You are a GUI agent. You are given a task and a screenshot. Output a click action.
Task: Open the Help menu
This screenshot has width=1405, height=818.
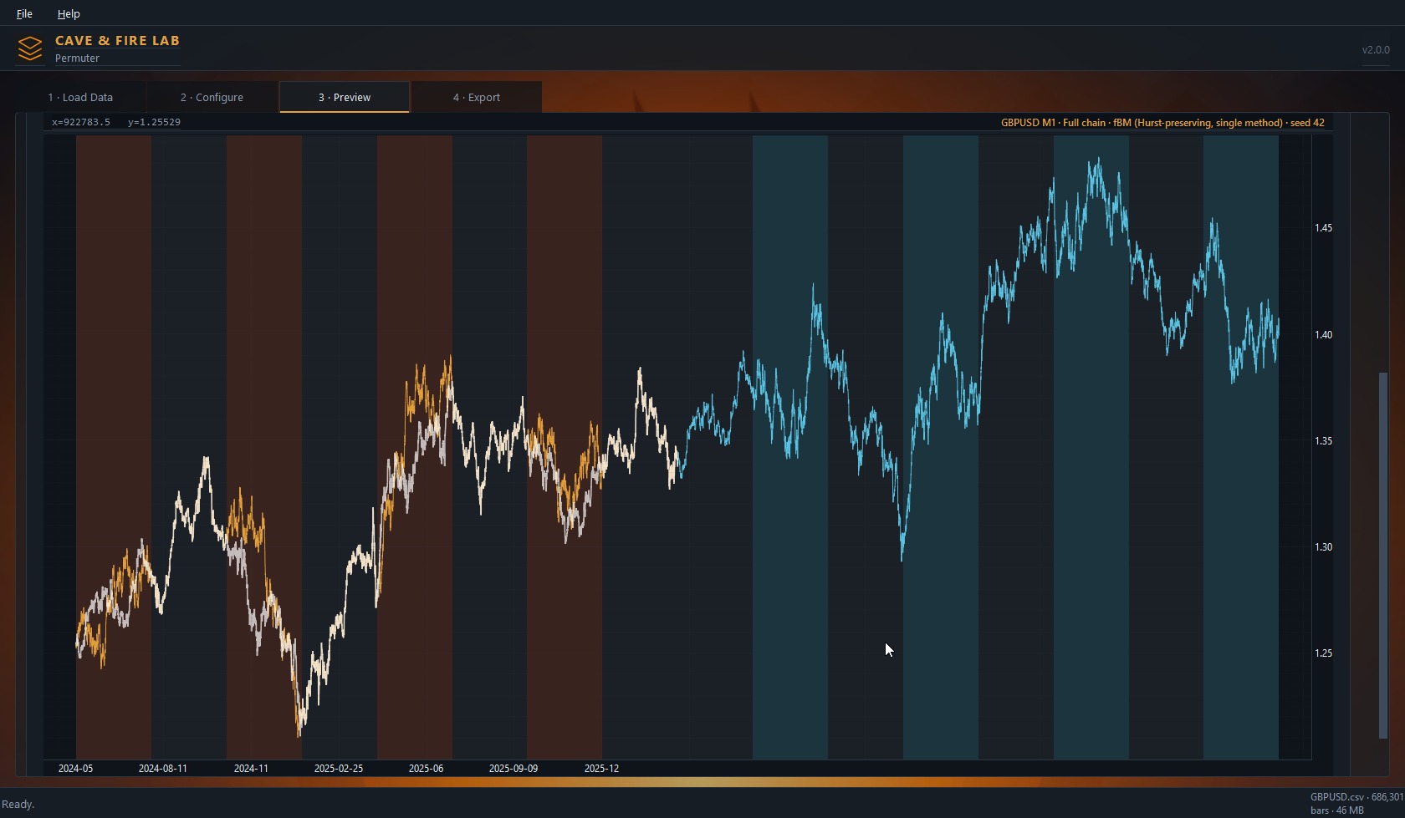click(x=69, y=13)
